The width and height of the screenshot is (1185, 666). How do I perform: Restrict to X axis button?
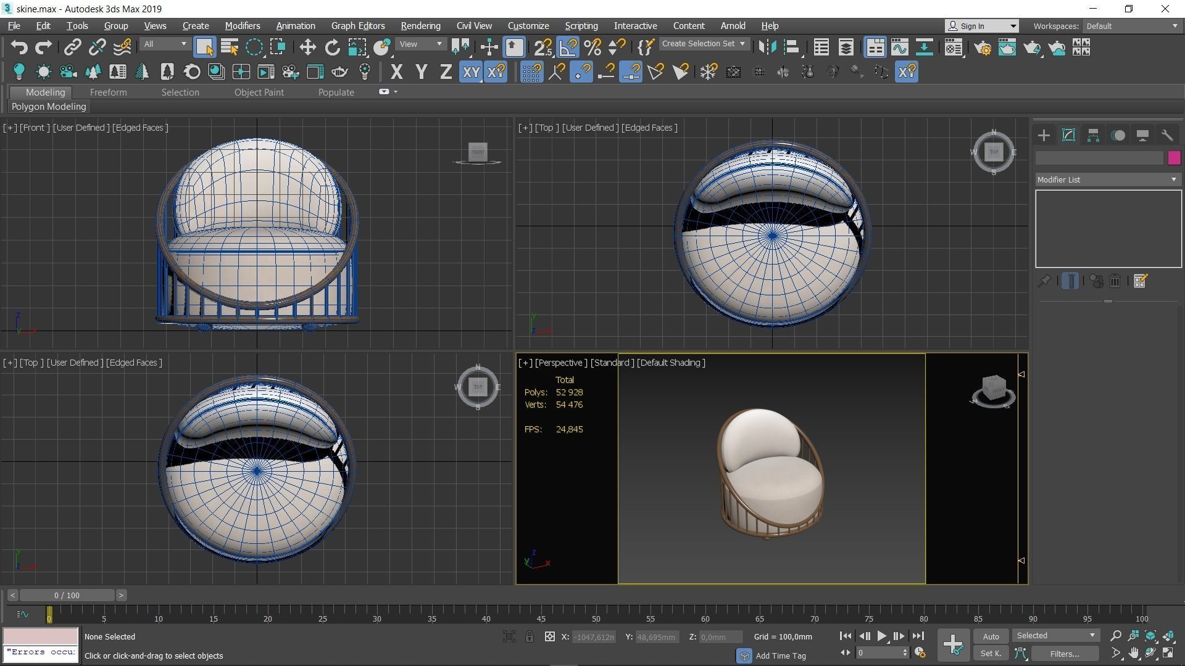396,72
